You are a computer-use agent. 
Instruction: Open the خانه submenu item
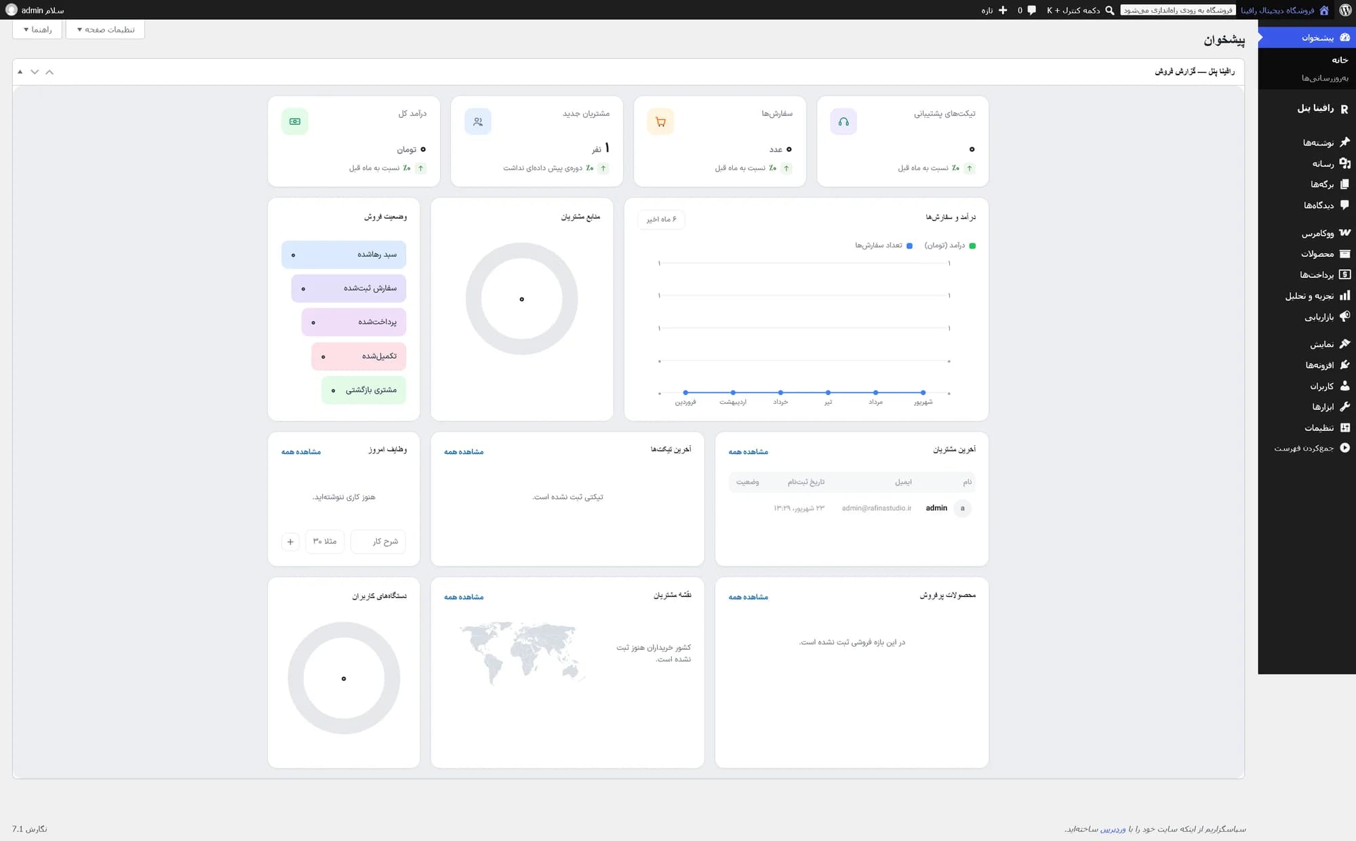click(1340, 60)
